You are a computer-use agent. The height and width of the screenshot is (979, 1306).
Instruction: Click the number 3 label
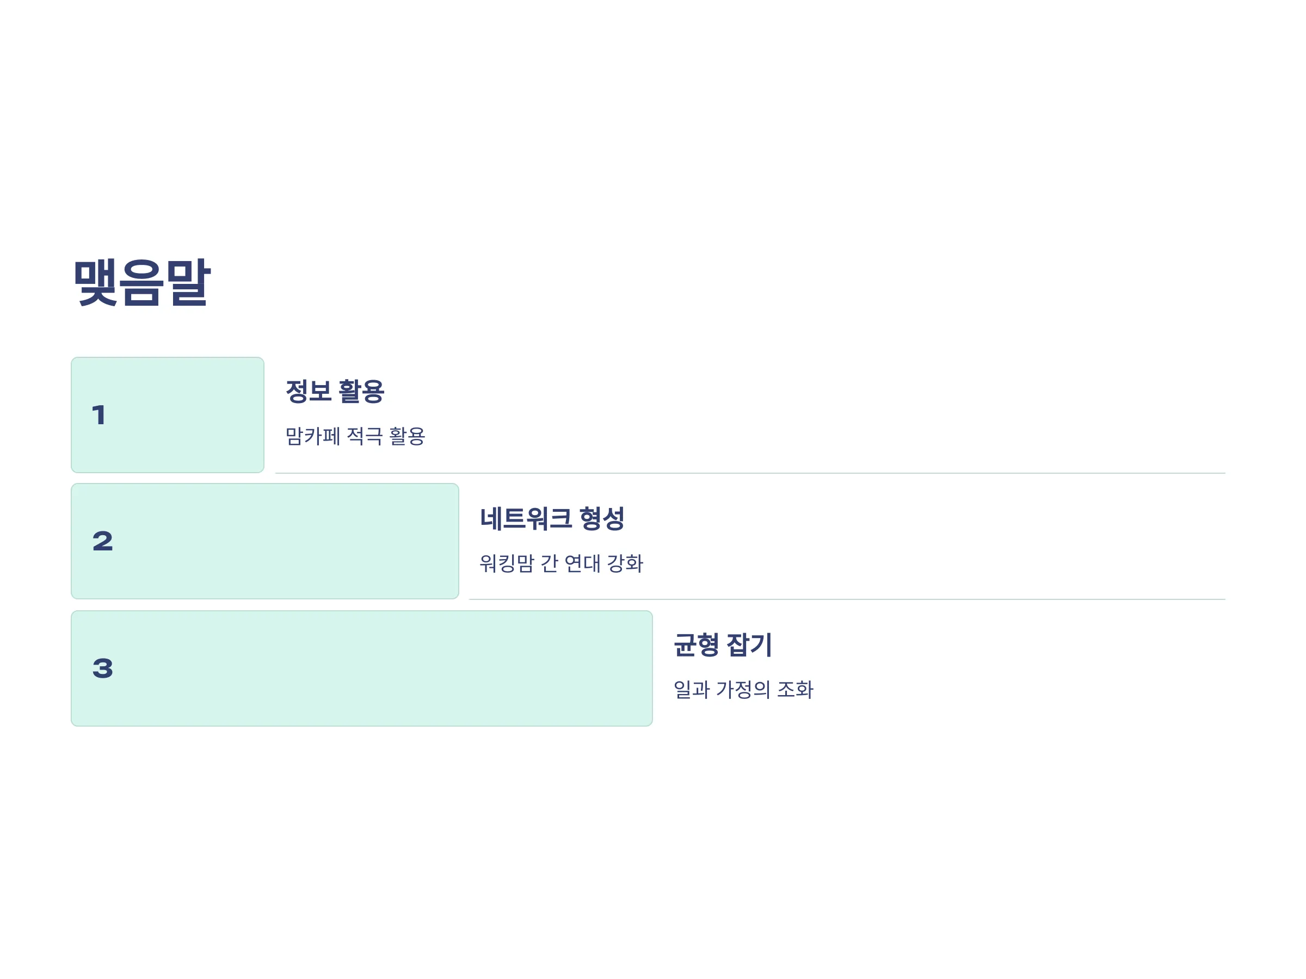(x=103, y=668)
